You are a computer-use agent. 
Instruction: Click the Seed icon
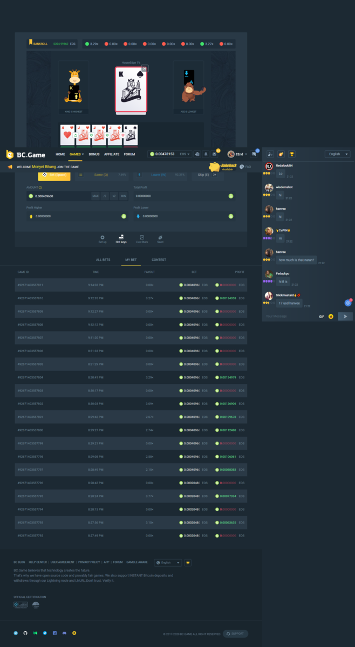pos(160,239)
